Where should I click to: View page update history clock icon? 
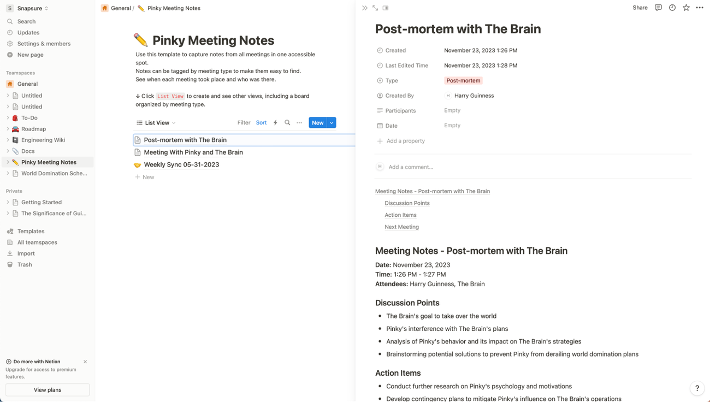(x=672, y=8)
